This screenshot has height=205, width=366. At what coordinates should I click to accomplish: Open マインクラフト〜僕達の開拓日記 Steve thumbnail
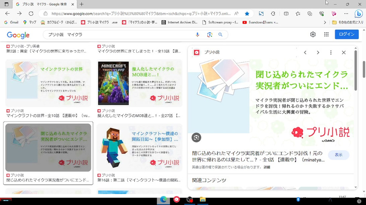(140, 148)
